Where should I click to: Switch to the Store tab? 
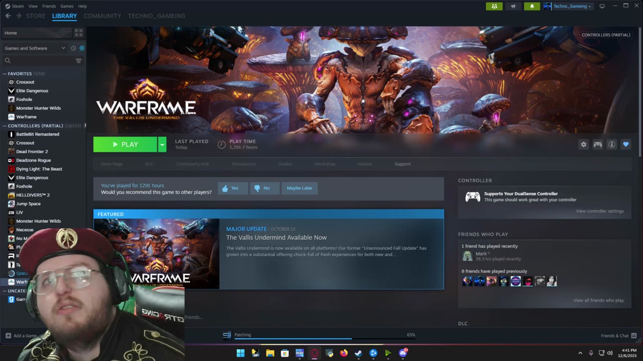(x=36, y=16)
